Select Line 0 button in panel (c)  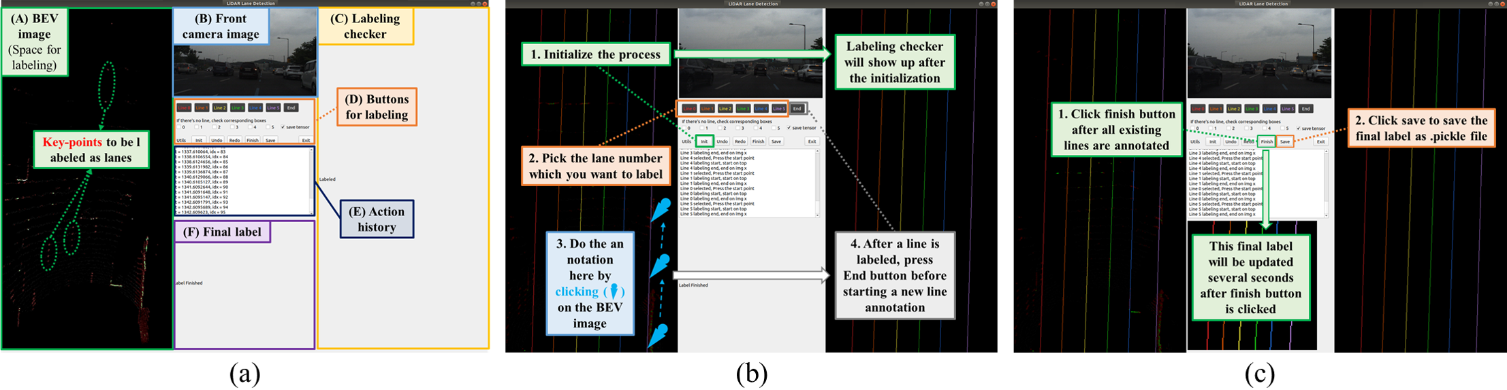pos(1198,109)
